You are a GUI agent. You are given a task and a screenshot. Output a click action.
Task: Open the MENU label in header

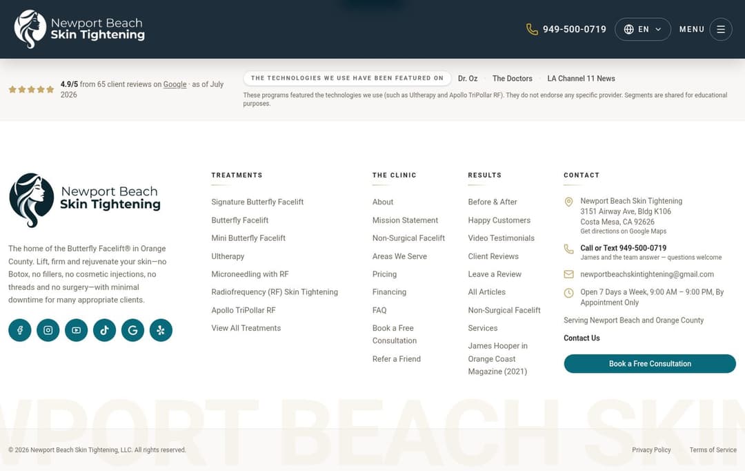[x=692, y=29]
